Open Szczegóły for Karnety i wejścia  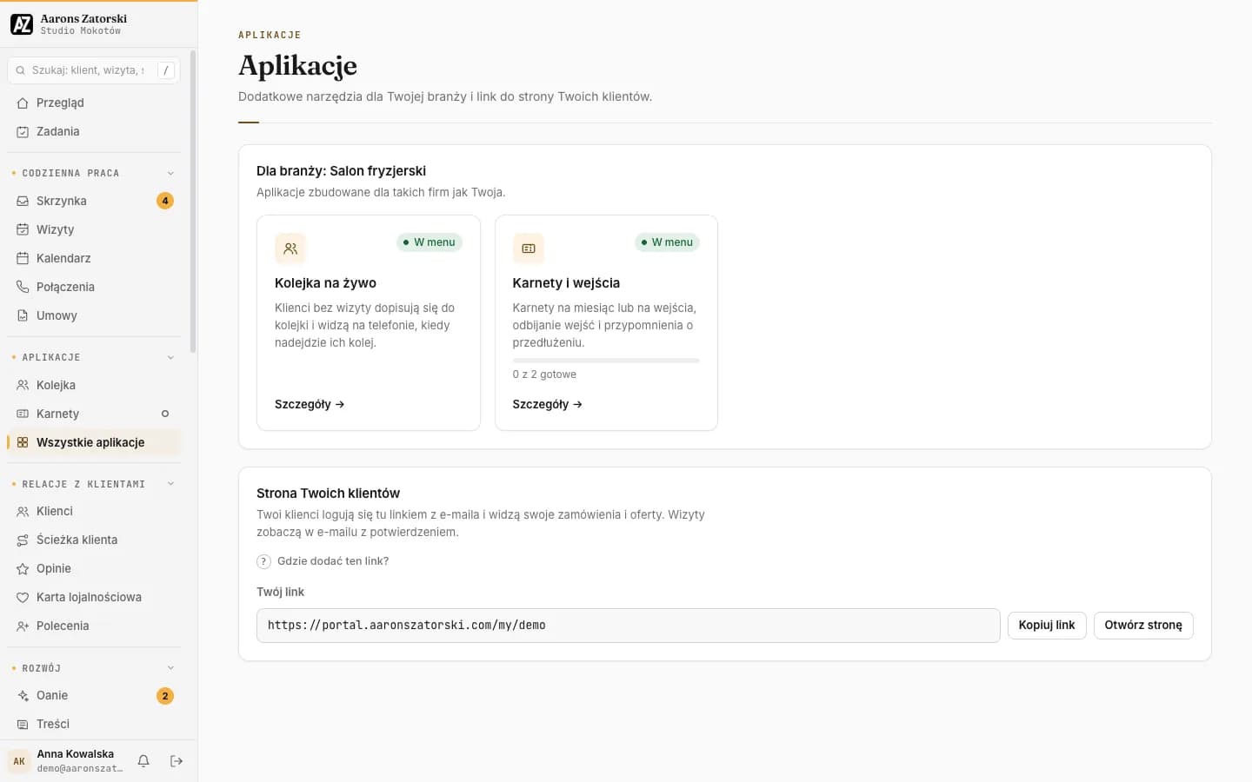tap(548, 404)
